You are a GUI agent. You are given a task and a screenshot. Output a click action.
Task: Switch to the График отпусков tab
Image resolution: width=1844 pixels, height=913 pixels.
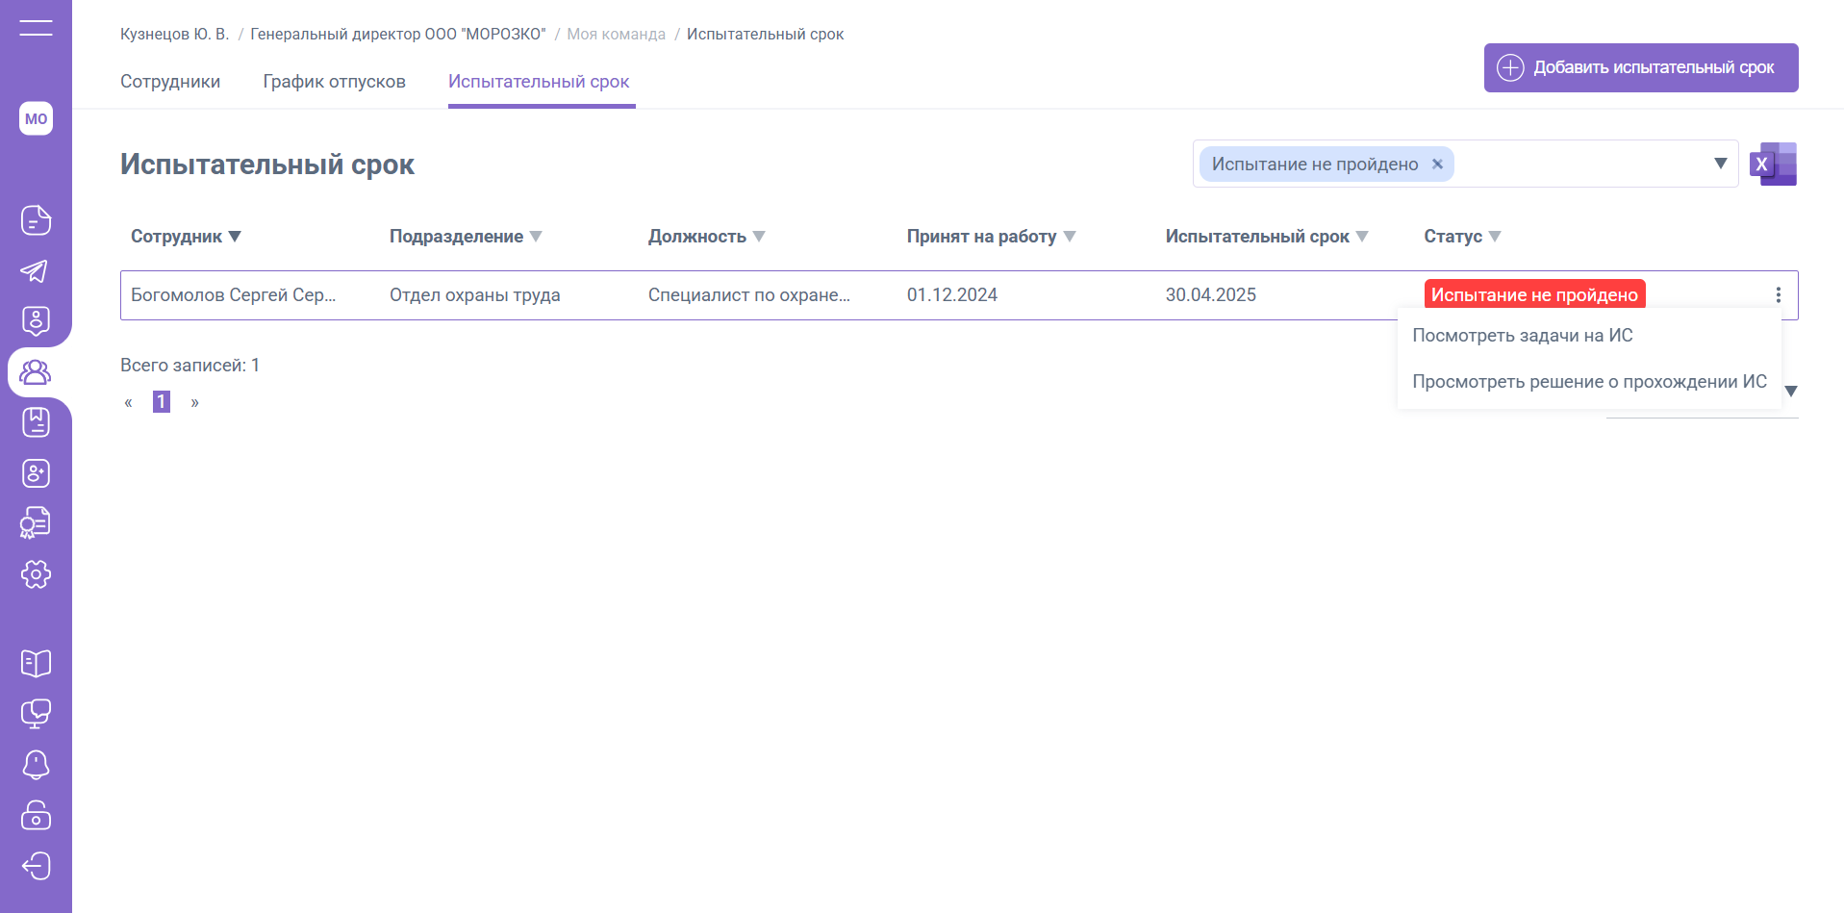point(334,82)
